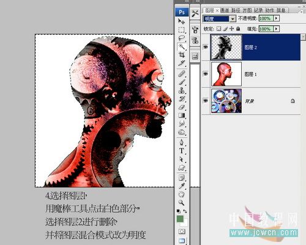Change the screen mode button

tap(182, 241)
